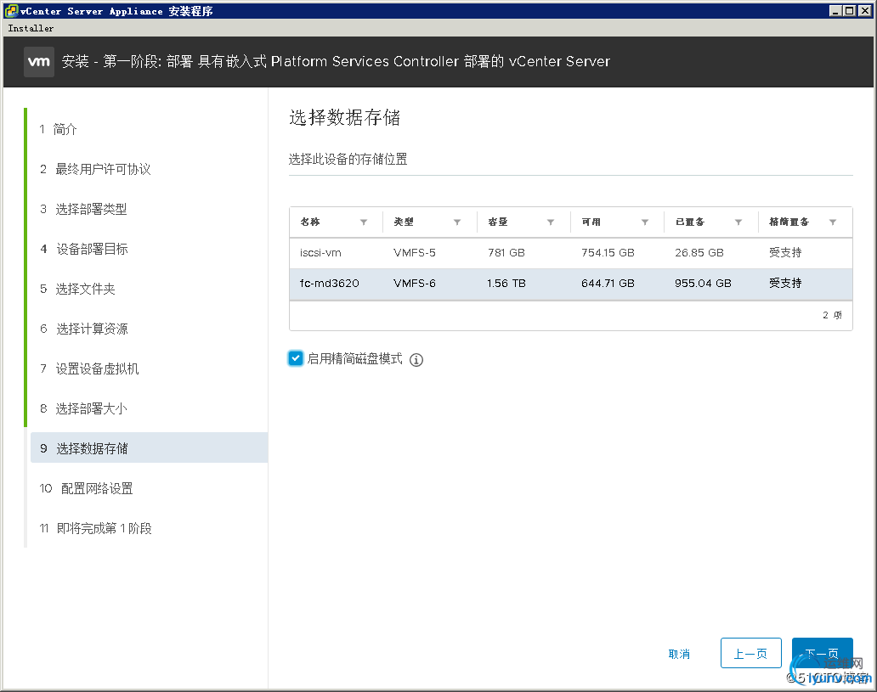Maximize the installer window
877x692 pixels.
[849, 11]
